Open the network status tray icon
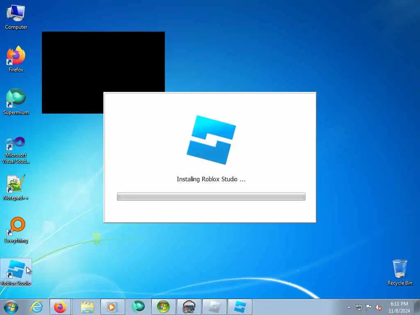Screen dimensions: 420x315 tap(358, 307)
